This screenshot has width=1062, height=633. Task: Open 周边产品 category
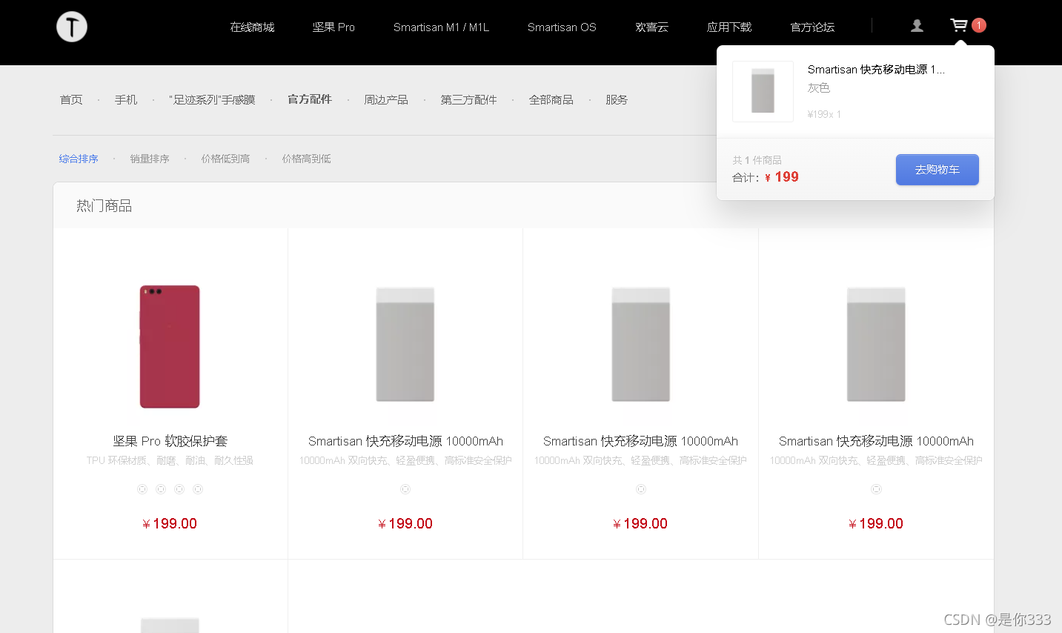coord(386,99)
